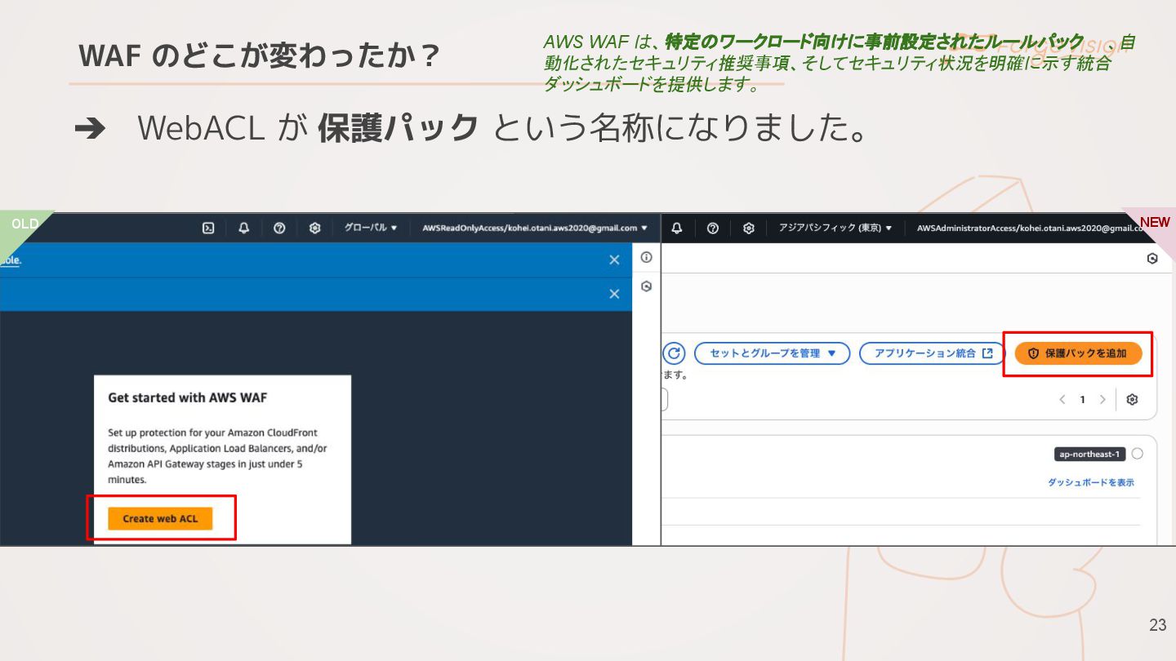
Task: Open notifications bell in new console header
Action: (677, 228)
